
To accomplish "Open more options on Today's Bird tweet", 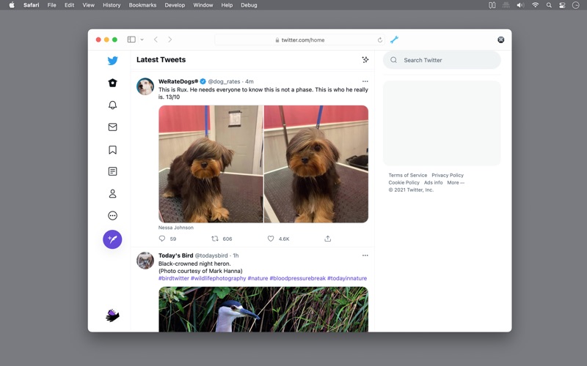I will [365, 255].
